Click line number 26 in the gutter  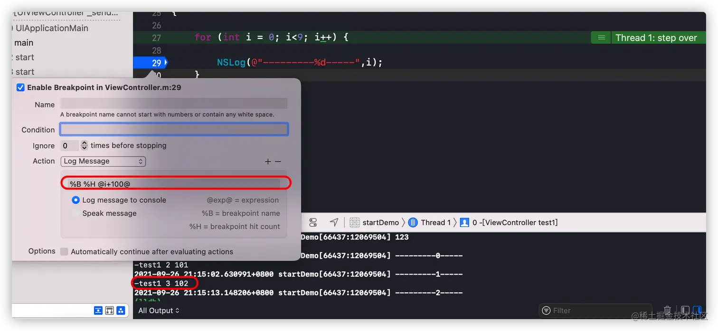156,26
